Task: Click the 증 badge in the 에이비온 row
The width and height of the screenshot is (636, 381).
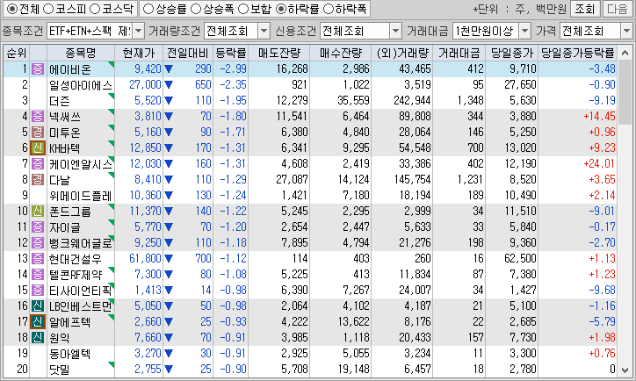Action: (x=38, y=68)
